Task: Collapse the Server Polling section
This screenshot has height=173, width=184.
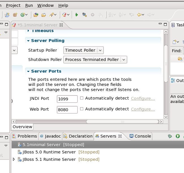Action: click(28, 41)
